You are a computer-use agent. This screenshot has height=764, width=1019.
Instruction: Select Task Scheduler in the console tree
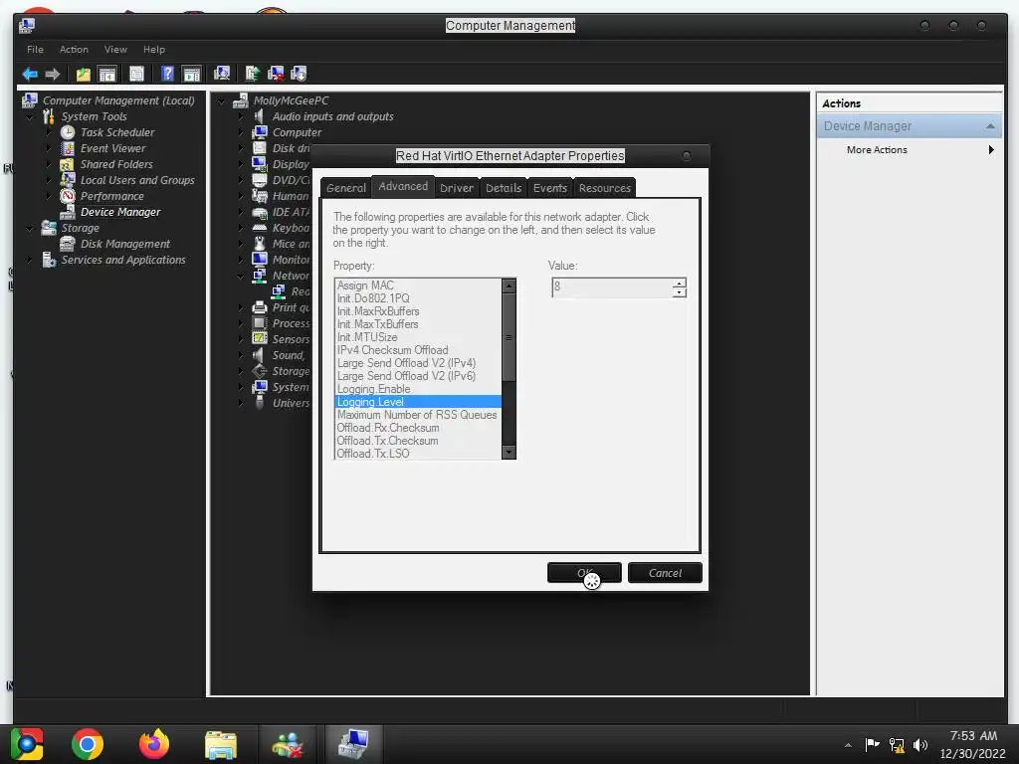coord(117,132)
